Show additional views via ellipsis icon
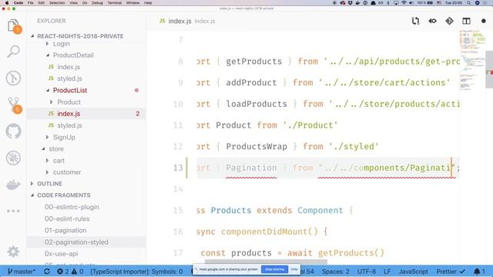The height and width of the screenshot is (277, 493). pos(13,211)
